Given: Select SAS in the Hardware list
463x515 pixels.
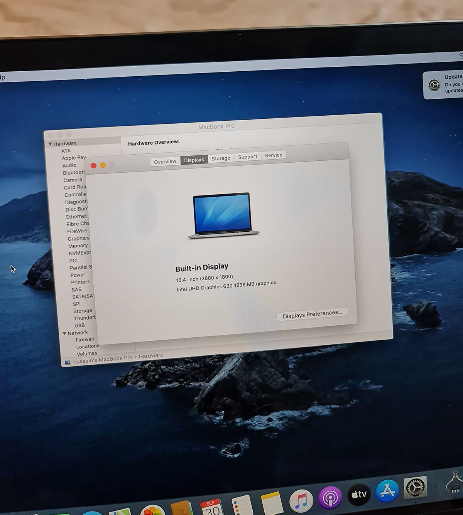Looking at the screenshot, I should click(x=76, y=289).
